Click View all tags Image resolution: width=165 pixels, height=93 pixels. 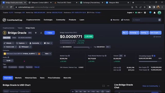[x=37, y=67]
